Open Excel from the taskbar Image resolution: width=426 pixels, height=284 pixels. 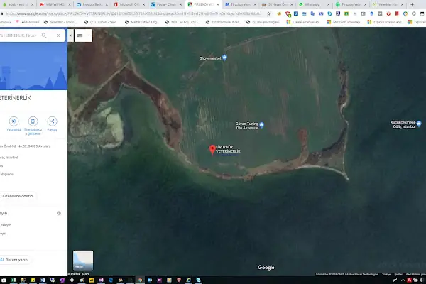pos(13,280)
